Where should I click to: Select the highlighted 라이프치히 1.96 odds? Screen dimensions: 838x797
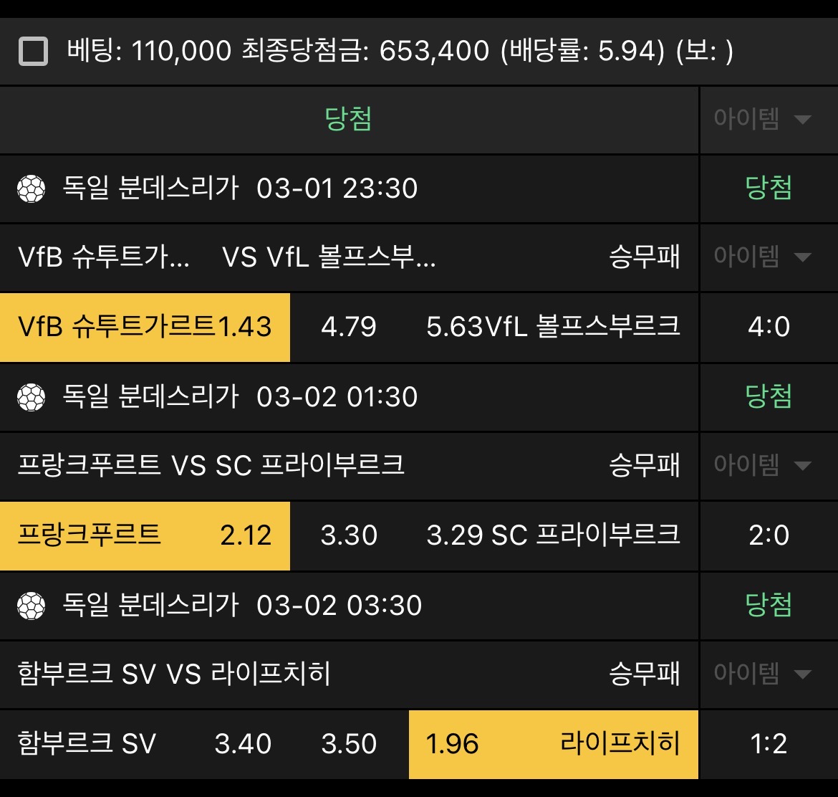(x=552, y=745)
